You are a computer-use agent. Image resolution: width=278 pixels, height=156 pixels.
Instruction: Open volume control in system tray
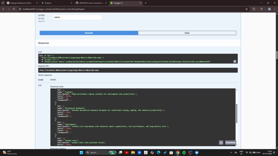[250, 153]
